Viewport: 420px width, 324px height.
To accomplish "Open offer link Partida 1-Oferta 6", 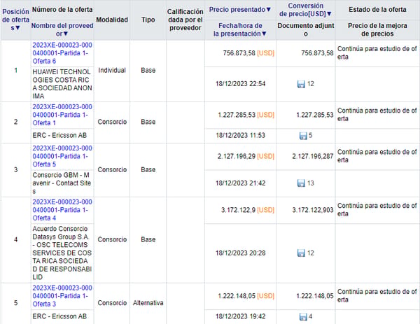I will [62, 53].
